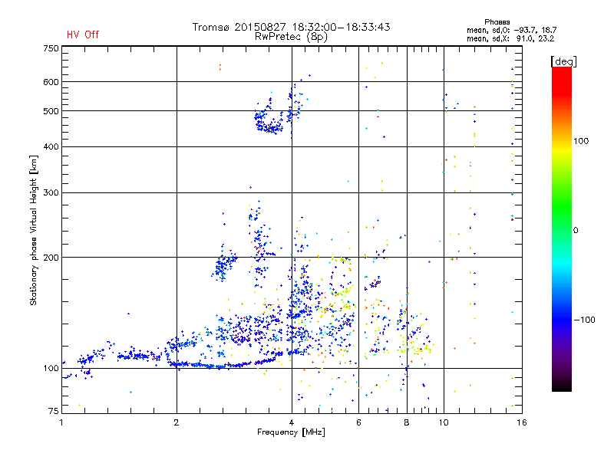The height and width of the screenshot is (460, 614).
Task: Click the '[deg]' colorbar unit label
Action: pos(563,61)
